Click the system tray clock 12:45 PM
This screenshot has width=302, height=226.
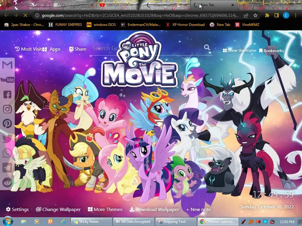pyautogui.click(x=287, y=222)
